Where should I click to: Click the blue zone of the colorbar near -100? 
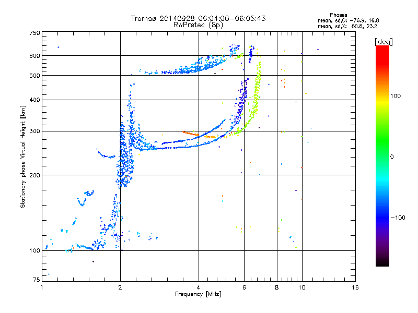382,217
